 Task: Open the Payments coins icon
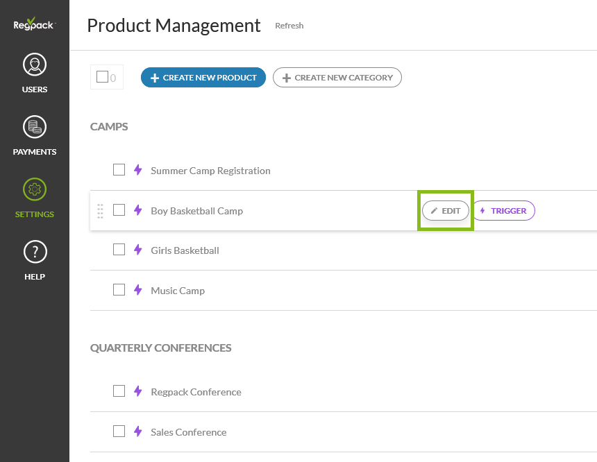[35, 127]
